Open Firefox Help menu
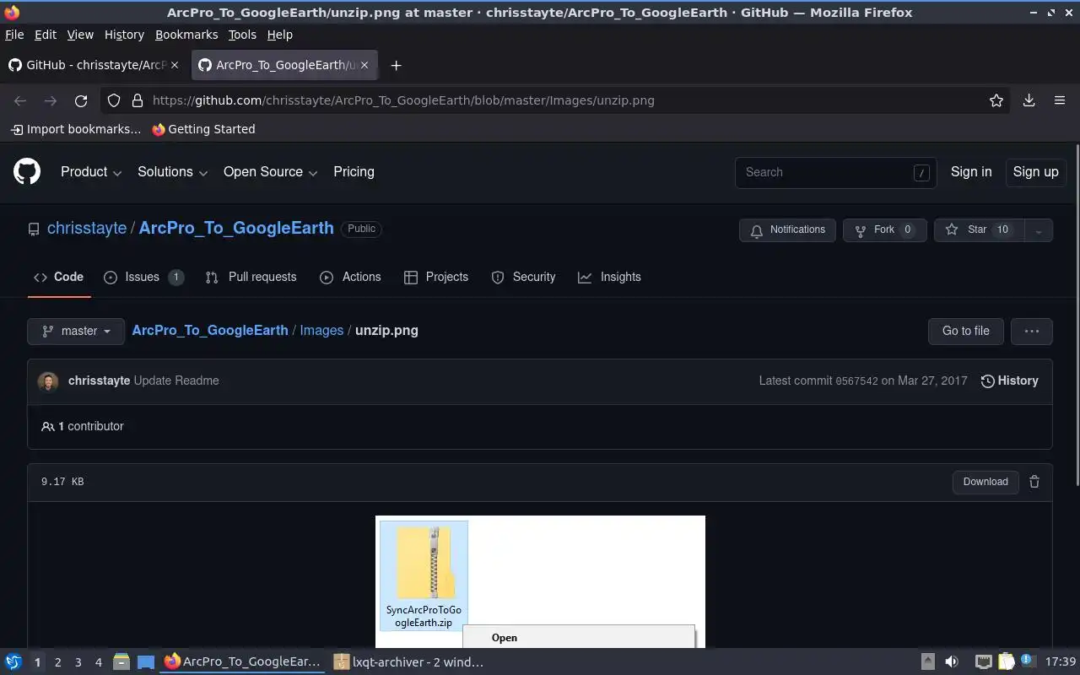The height and width of the screenshot is (675, 1080). (x=279, y=35)
